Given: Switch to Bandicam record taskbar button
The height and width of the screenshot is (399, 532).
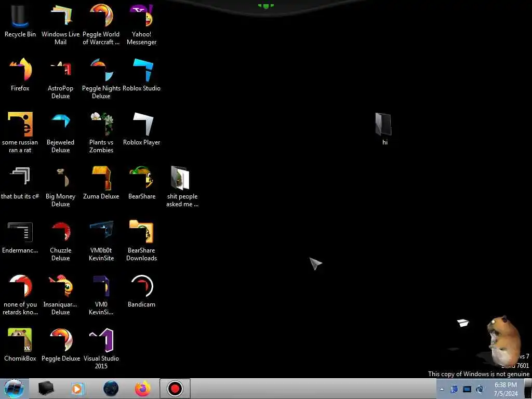Looking at the screenshot, I should tap(175, 389).
